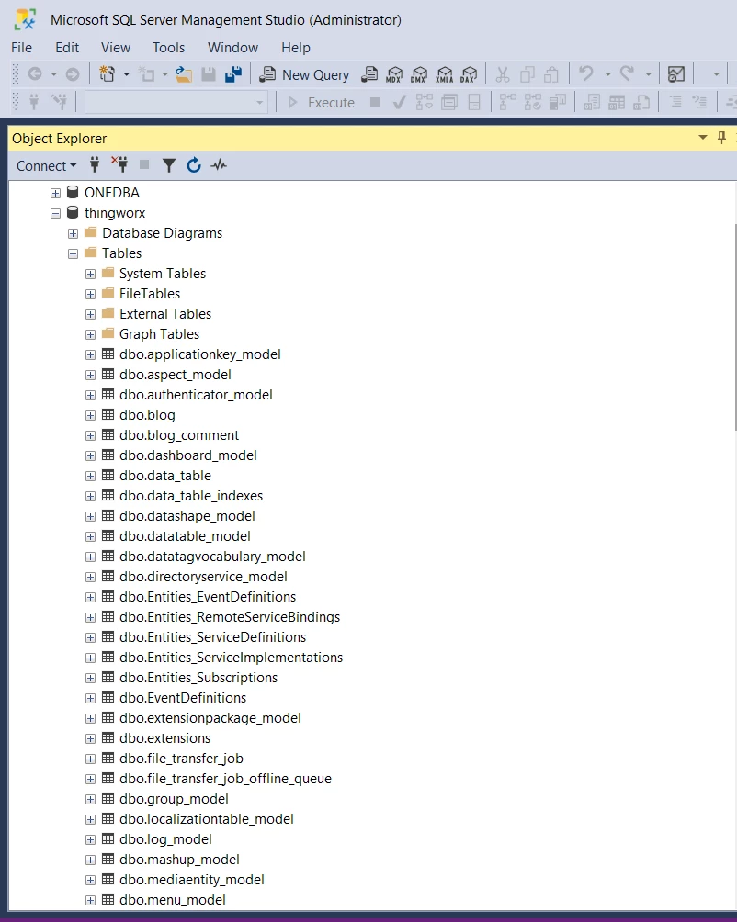The image size is (737, 922).
Task: Open the File menu
Action: tap(22, 48)
